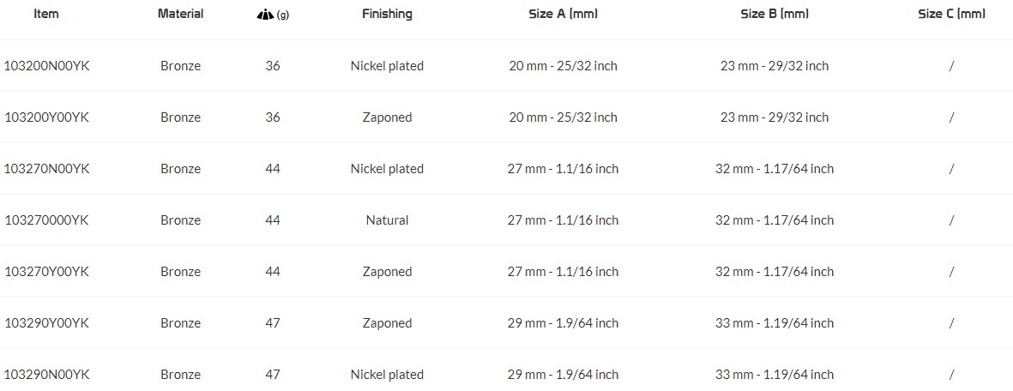Select the Item column header
1013x391 pixels.
(45, 14)
